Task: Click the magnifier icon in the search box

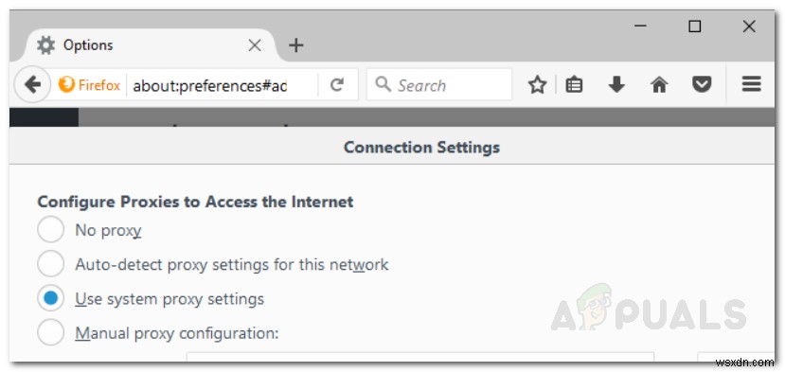Action: (x=383, y=84)
